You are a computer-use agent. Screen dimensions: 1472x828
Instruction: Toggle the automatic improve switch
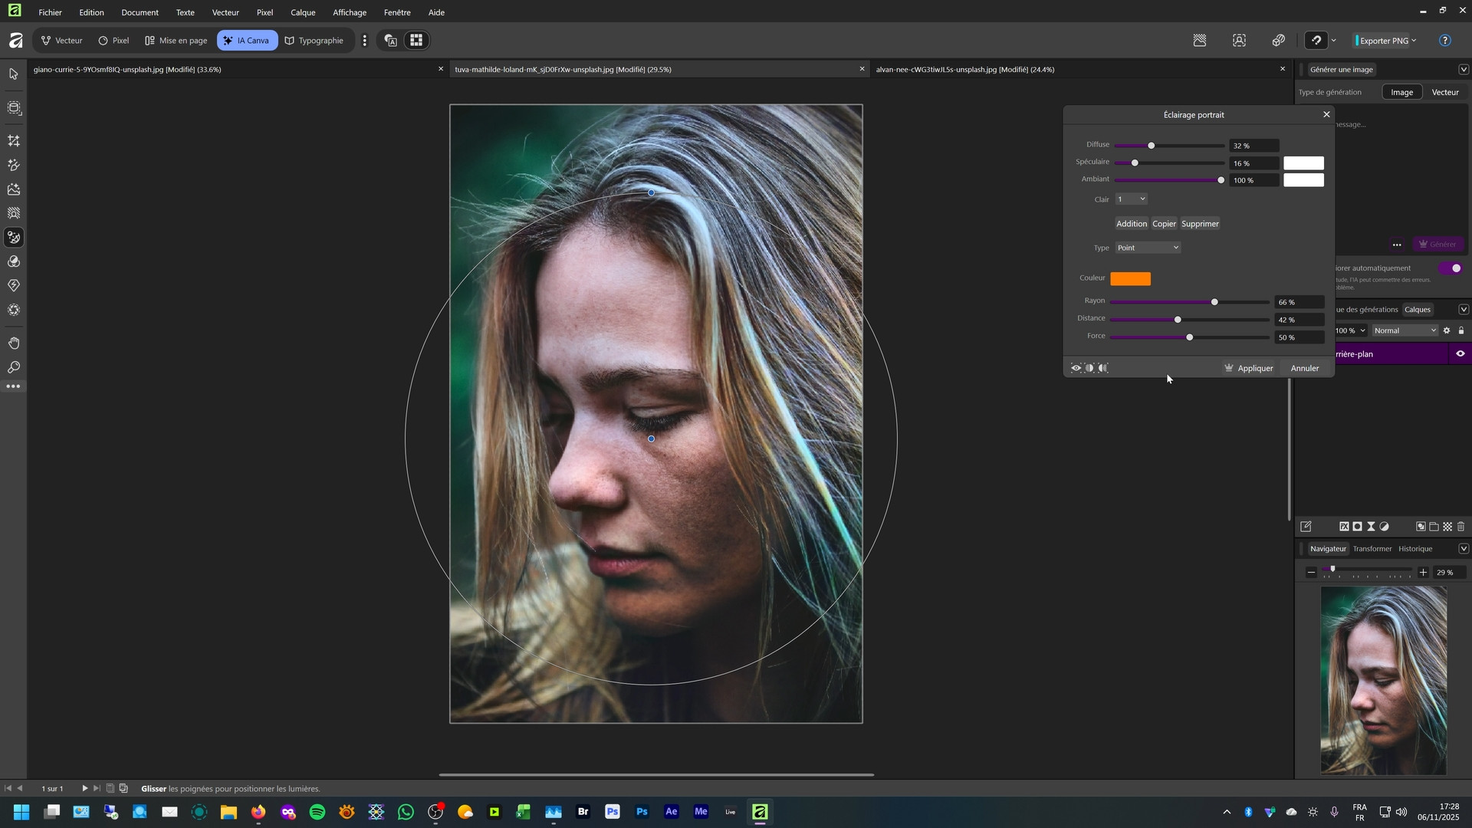pyautogui.click(x=1451, y=268)
